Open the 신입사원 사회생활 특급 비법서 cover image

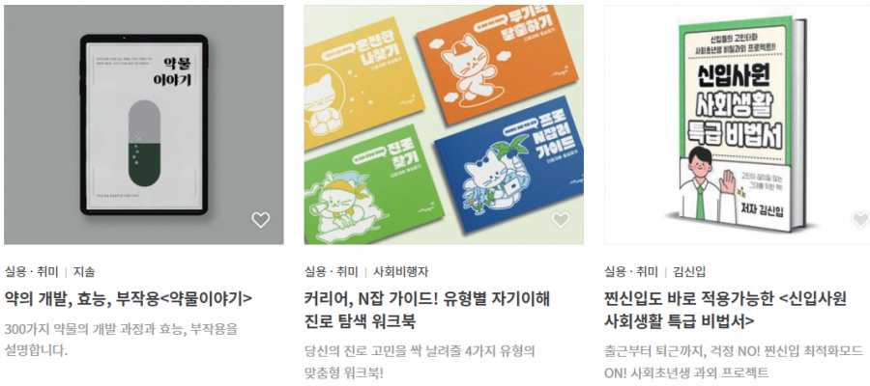point(737,124)
